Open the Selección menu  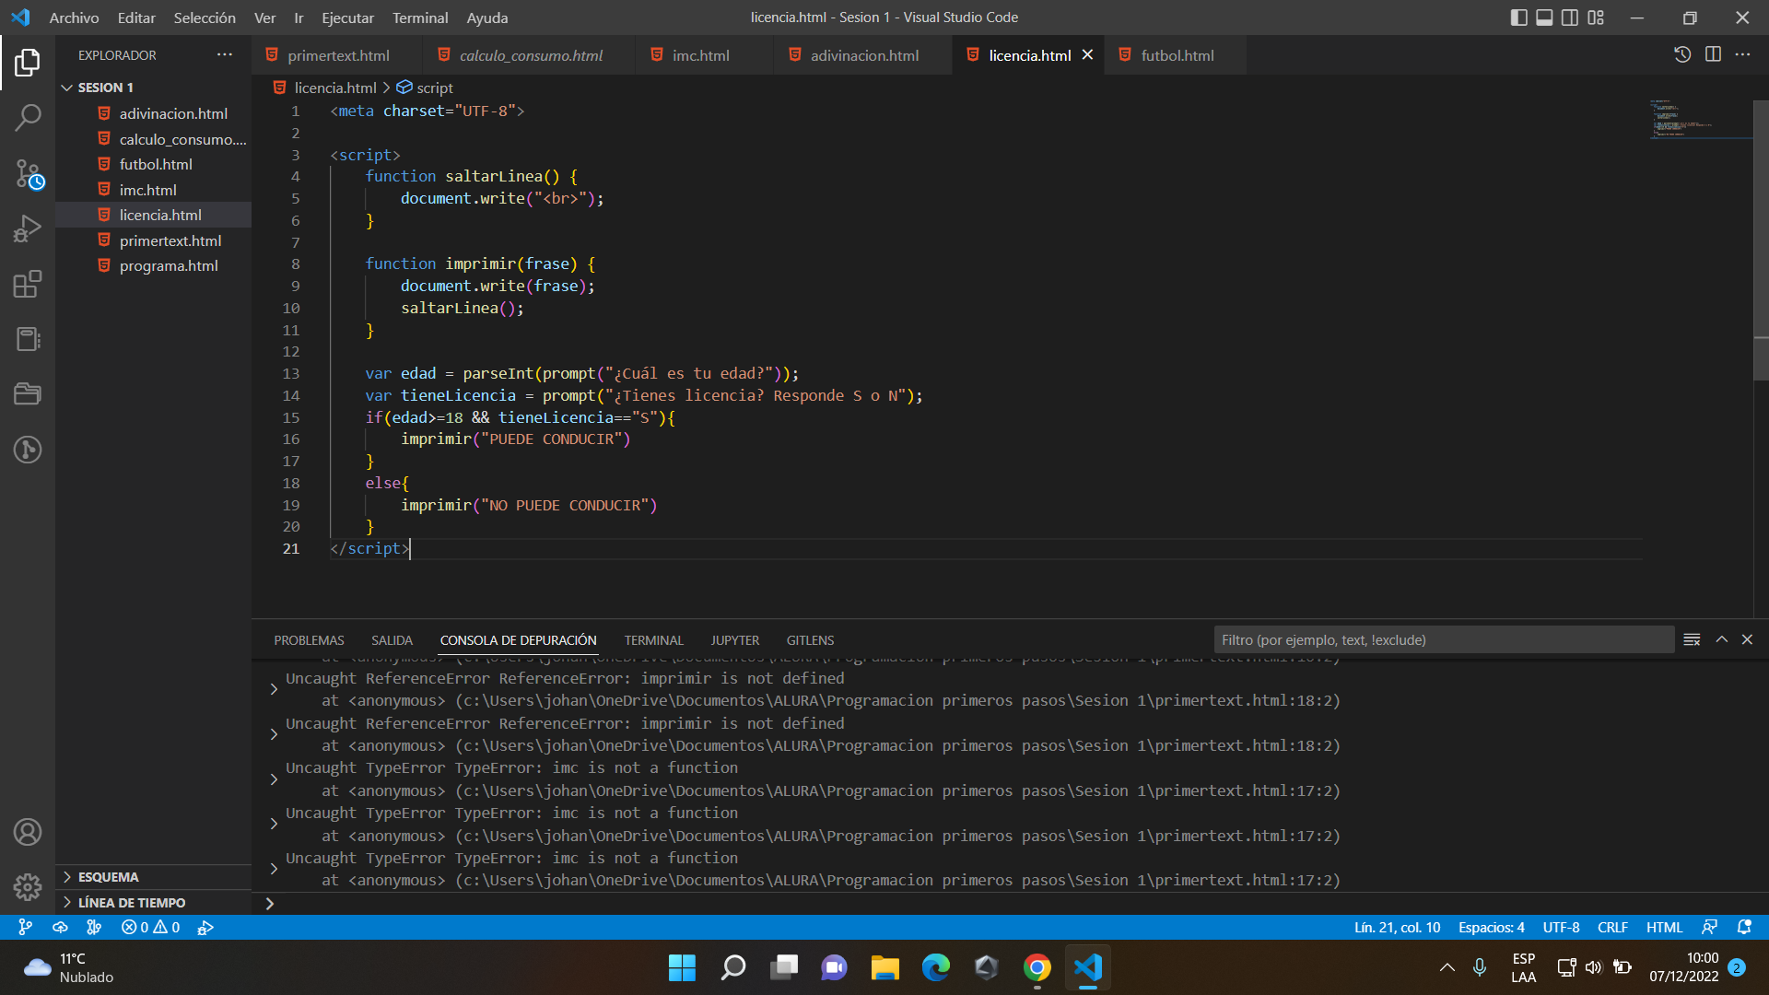(205, 18)
